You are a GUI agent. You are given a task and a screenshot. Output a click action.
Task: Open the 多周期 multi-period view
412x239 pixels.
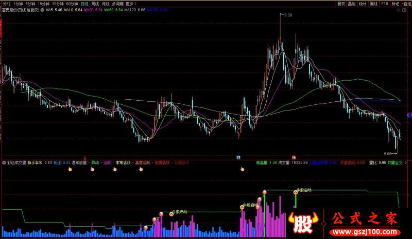click(117, 4)
